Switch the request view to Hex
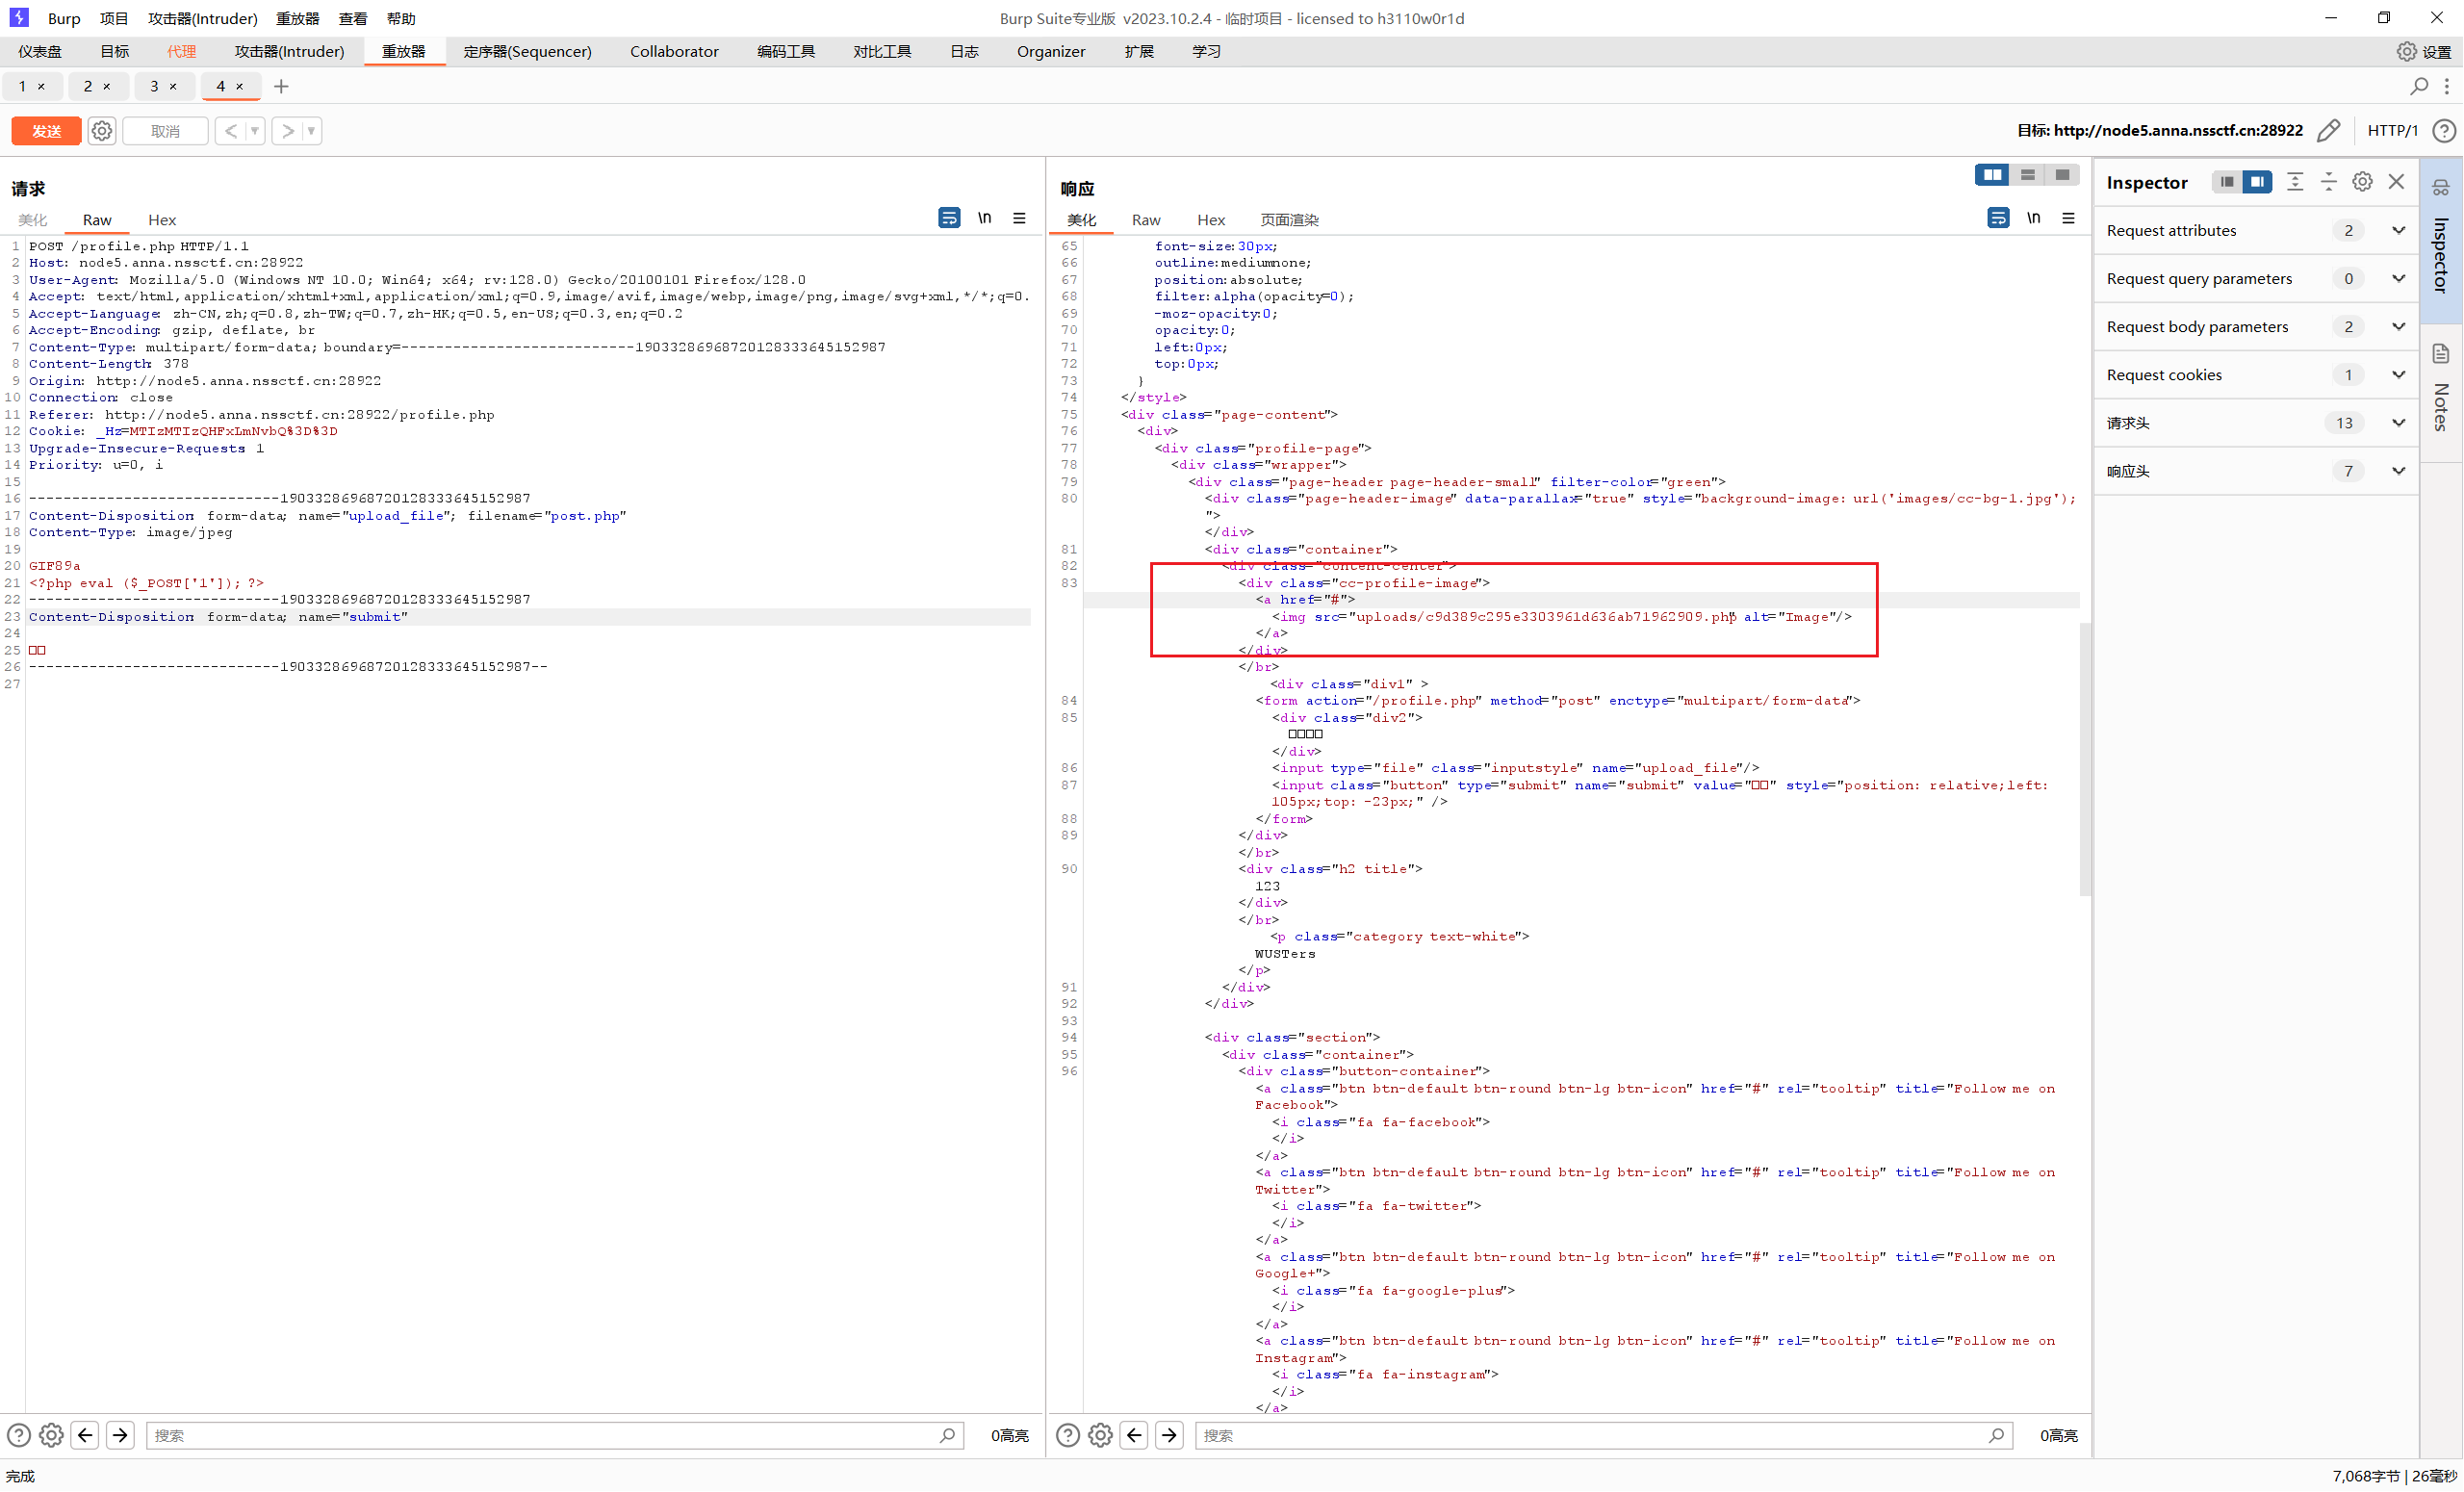Viewport: 2464px width, 1492px height. [162, 220]
